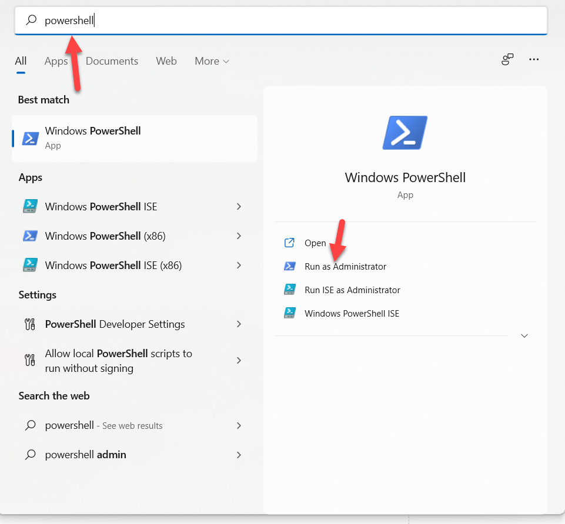Click the large Windows PowerShell logo icon

(x=404, y=132)
